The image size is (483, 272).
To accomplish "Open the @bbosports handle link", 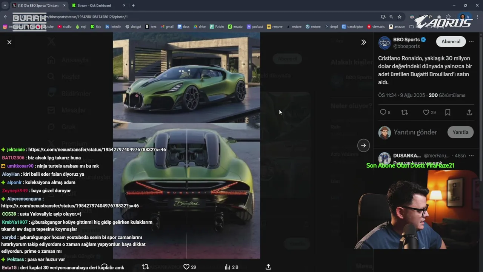I will (x=406, y=46).
